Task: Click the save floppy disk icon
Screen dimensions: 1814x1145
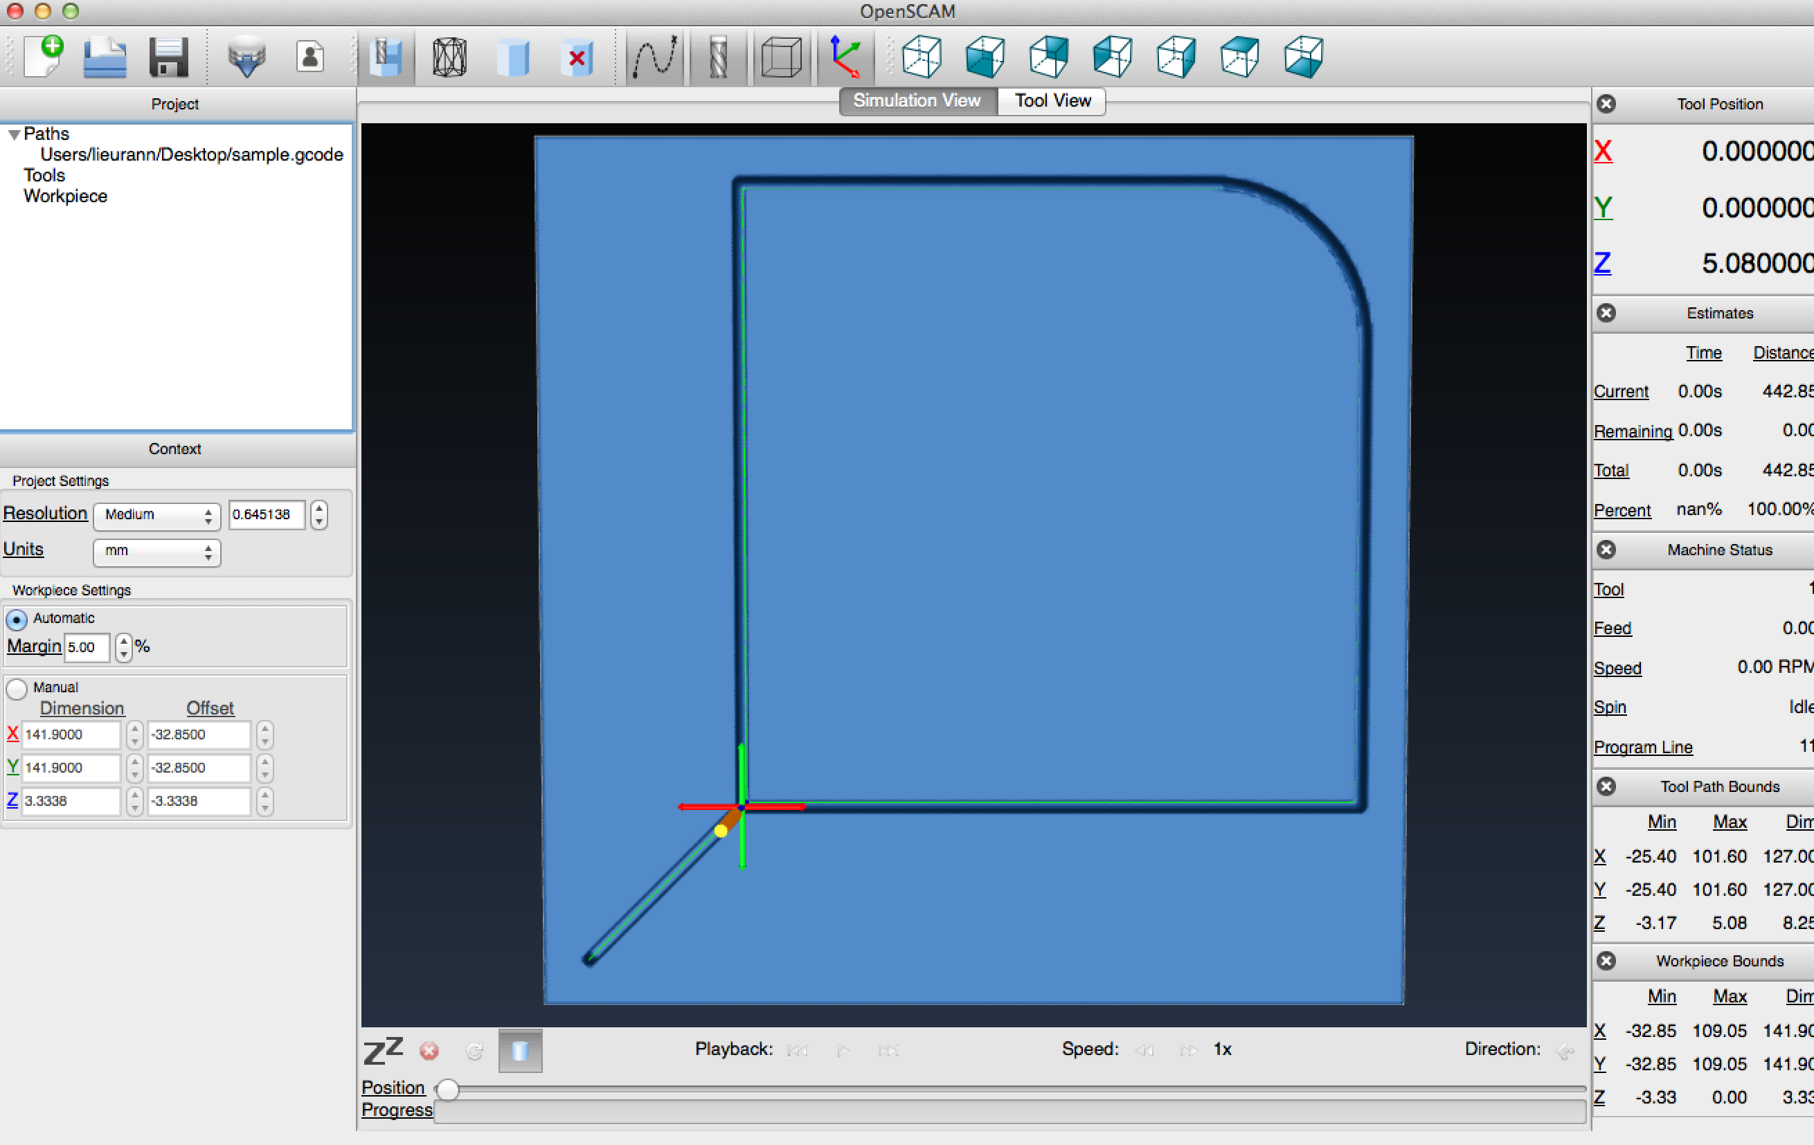Action: (x=168, y=57)
